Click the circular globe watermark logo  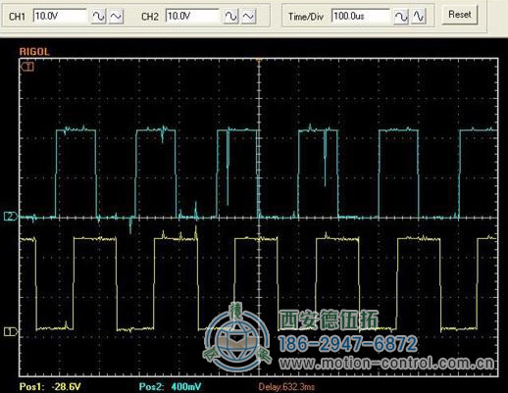click(x=236, y=338)
